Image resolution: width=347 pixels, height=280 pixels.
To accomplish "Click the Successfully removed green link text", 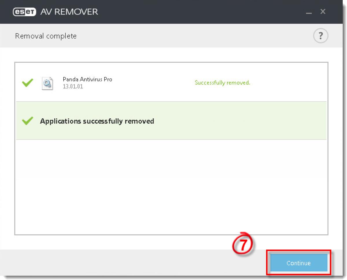I will pyautogui.click(x=223, y=83).
